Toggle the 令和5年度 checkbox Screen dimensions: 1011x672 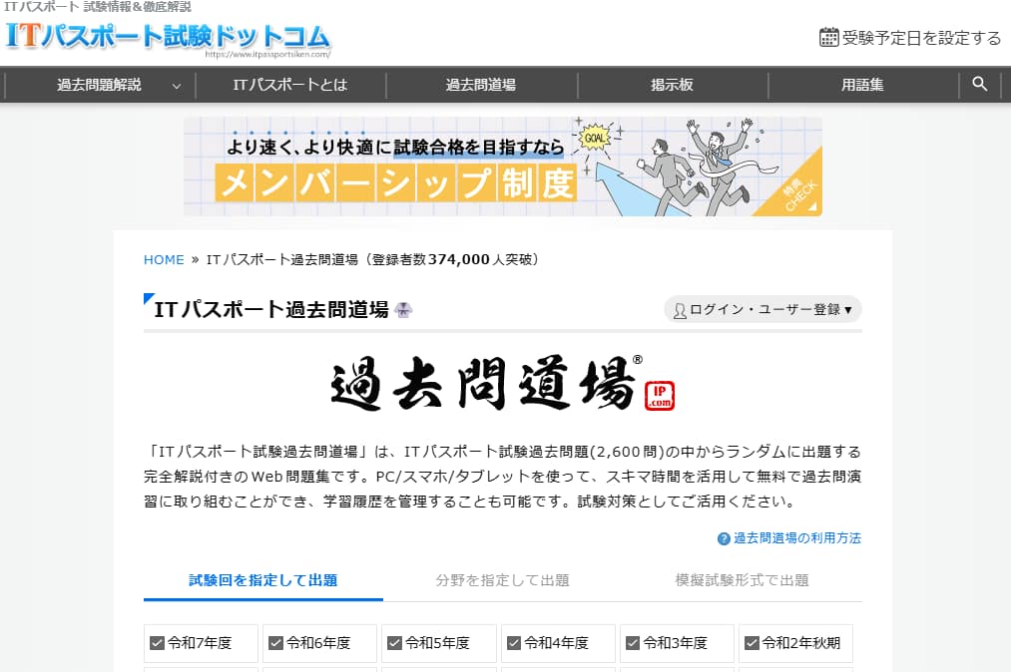[394, 643]
